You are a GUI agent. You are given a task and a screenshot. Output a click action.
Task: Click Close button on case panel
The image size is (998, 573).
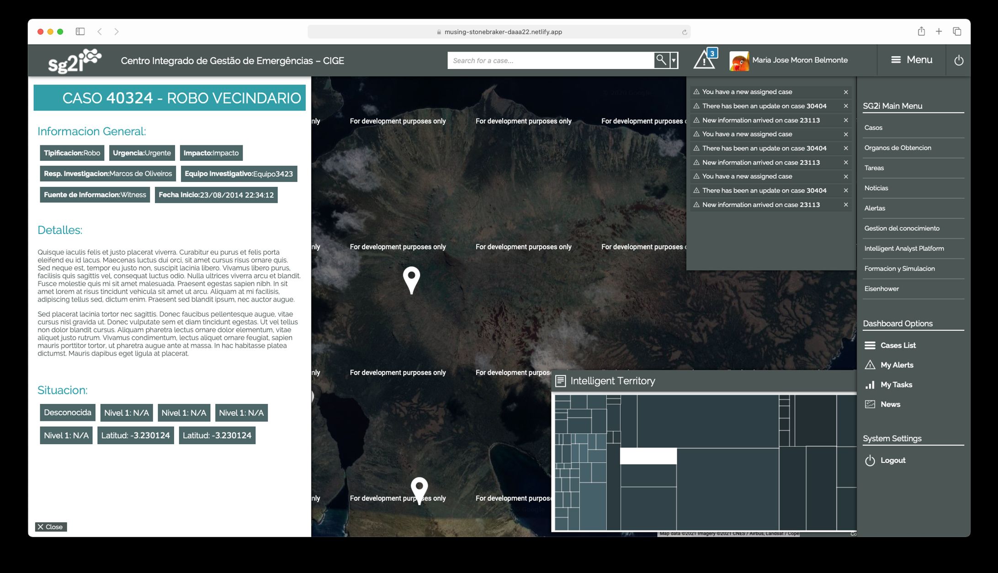tap(51, 527)
